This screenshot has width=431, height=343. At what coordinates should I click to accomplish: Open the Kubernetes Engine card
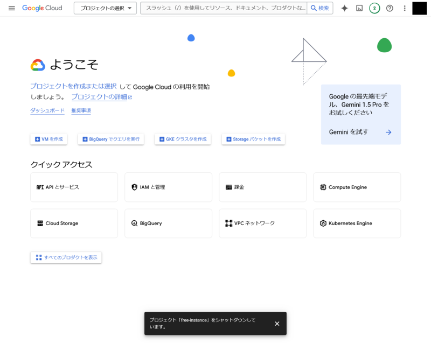[x=357, y=223]
